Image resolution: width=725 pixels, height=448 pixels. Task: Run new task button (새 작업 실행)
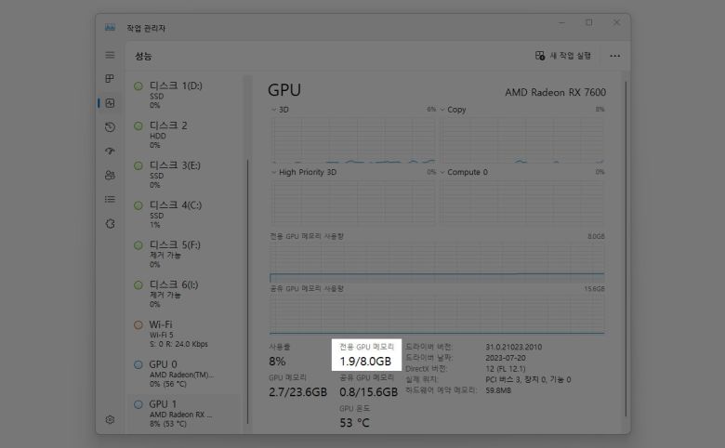[x=562, y=56]
